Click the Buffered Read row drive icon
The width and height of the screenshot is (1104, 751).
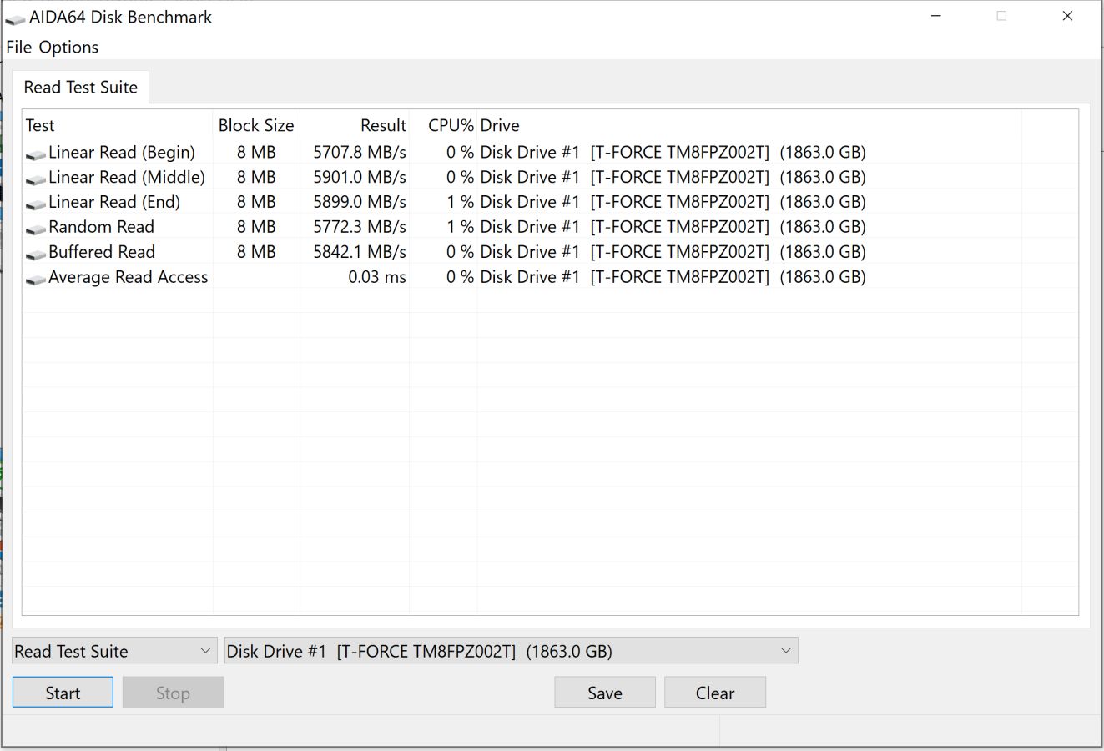click(x=36, y=255)
